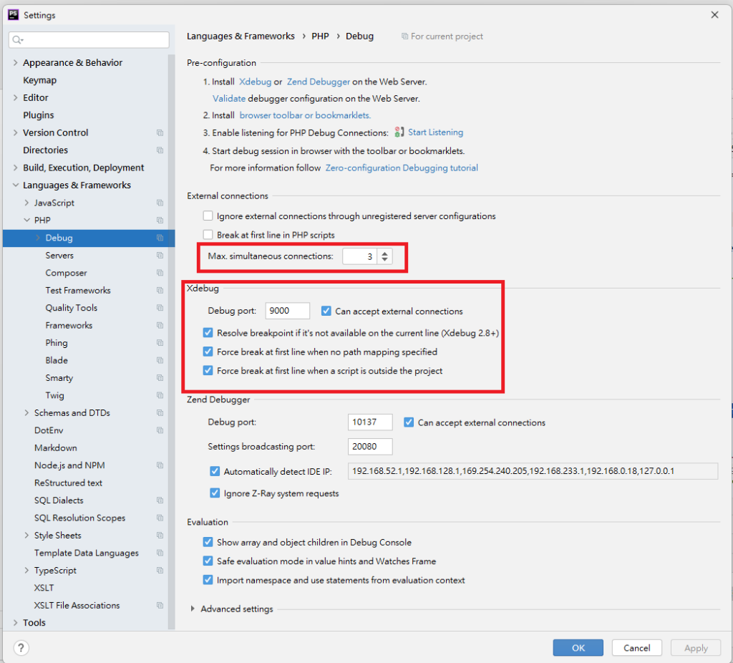The image size is (733, 663).
Task: Click the Xdebug Debug port field
Action: (x=287, y=311)
